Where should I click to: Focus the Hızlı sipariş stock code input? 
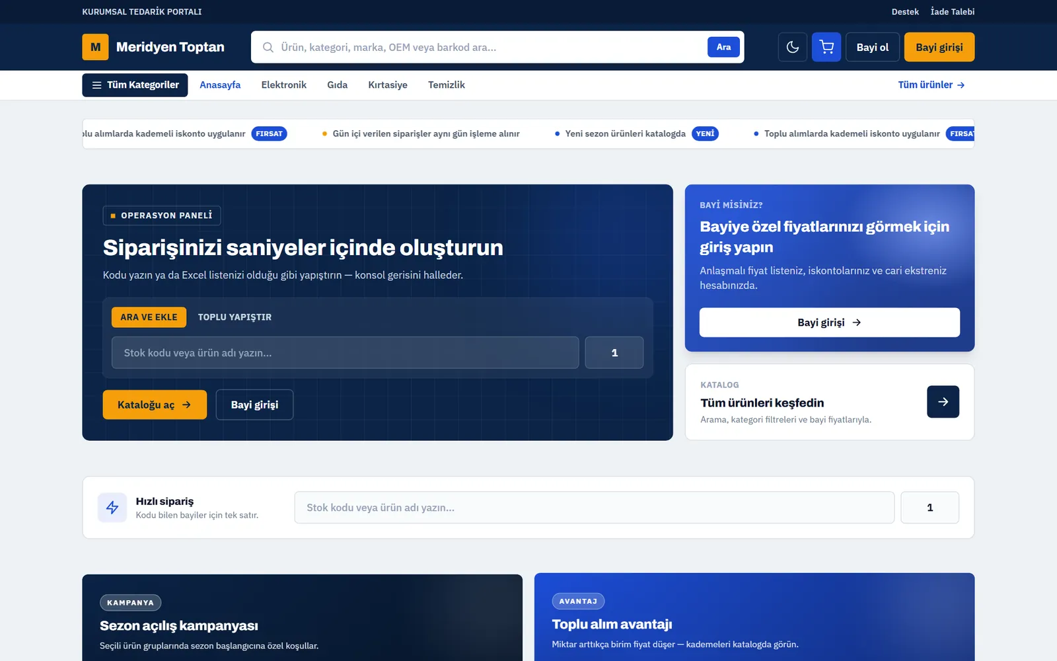(x=594, y=508)
